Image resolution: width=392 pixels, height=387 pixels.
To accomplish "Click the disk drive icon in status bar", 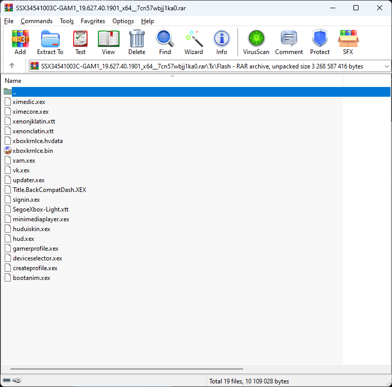I will (x=7, y=380).
